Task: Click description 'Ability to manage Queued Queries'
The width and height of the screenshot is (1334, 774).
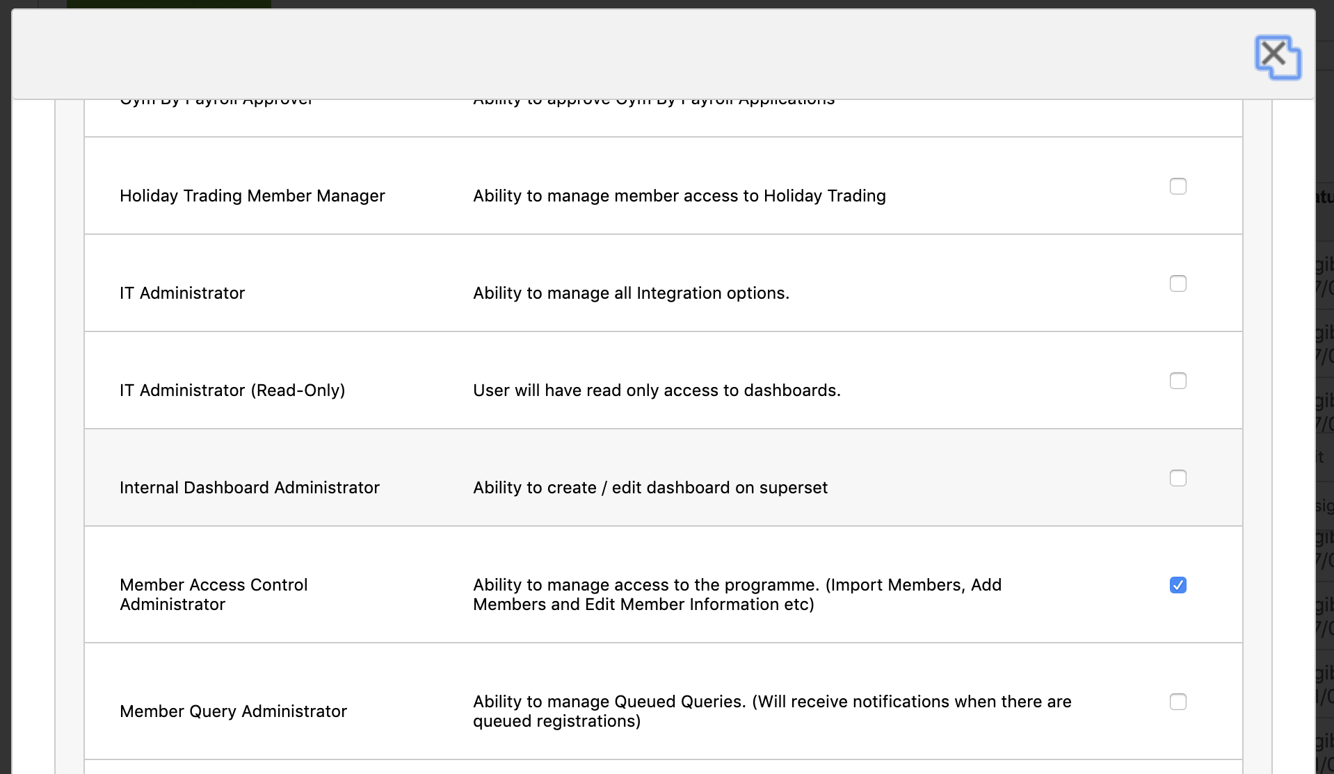Action: pyautogui.click(x=772, y=711)
